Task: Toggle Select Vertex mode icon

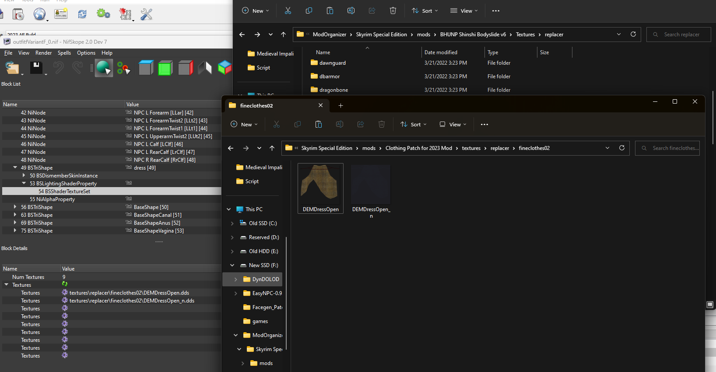Action: point(123,68)
